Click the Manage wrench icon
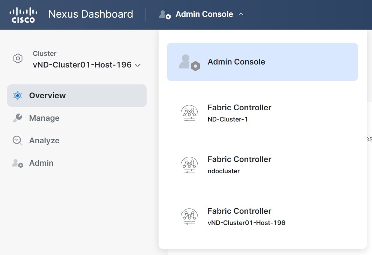This screenshot has width=372, height=255. point(17,118)
